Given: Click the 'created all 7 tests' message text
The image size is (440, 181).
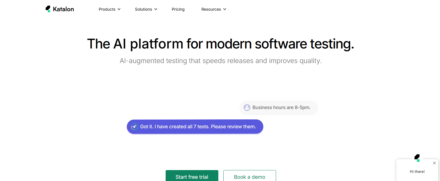Looking at the screenshot, I should point(198,127).
